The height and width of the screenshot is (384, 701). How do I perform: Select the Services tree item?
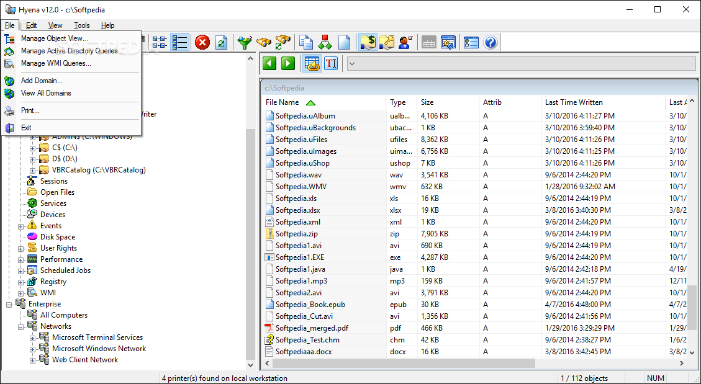(x=53, y=203)
